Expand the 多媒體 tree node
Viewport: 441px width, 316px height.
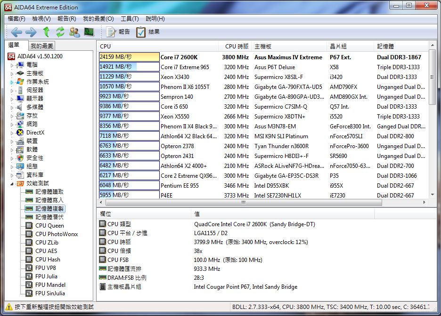tap(12, 108)
